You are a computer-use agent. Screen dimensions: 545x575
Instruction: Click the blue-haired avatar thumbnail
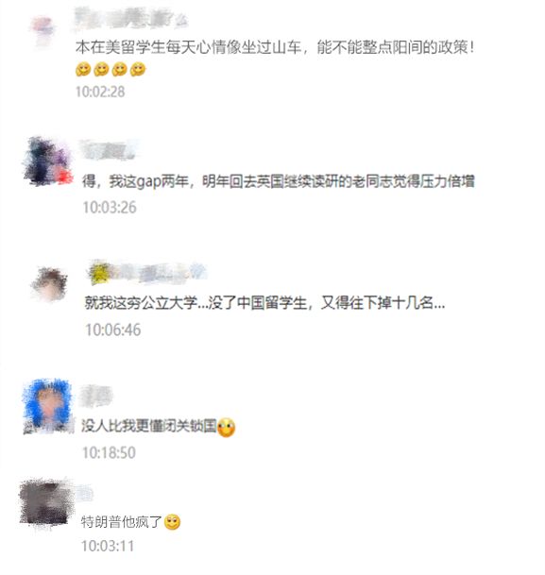click(48, 406)
